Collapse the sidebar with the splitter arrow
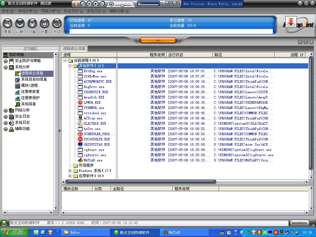The width and height of the screenshot is (316, 237). [x=60, y=131]
